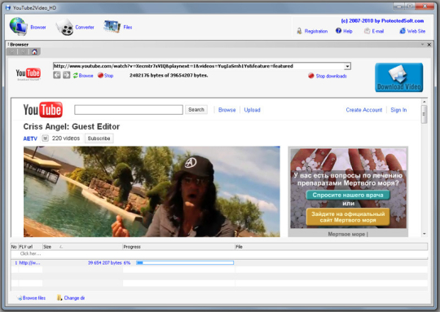Sort by the No column header
Screen dimensions: 440x312
[x=14, y=247]
